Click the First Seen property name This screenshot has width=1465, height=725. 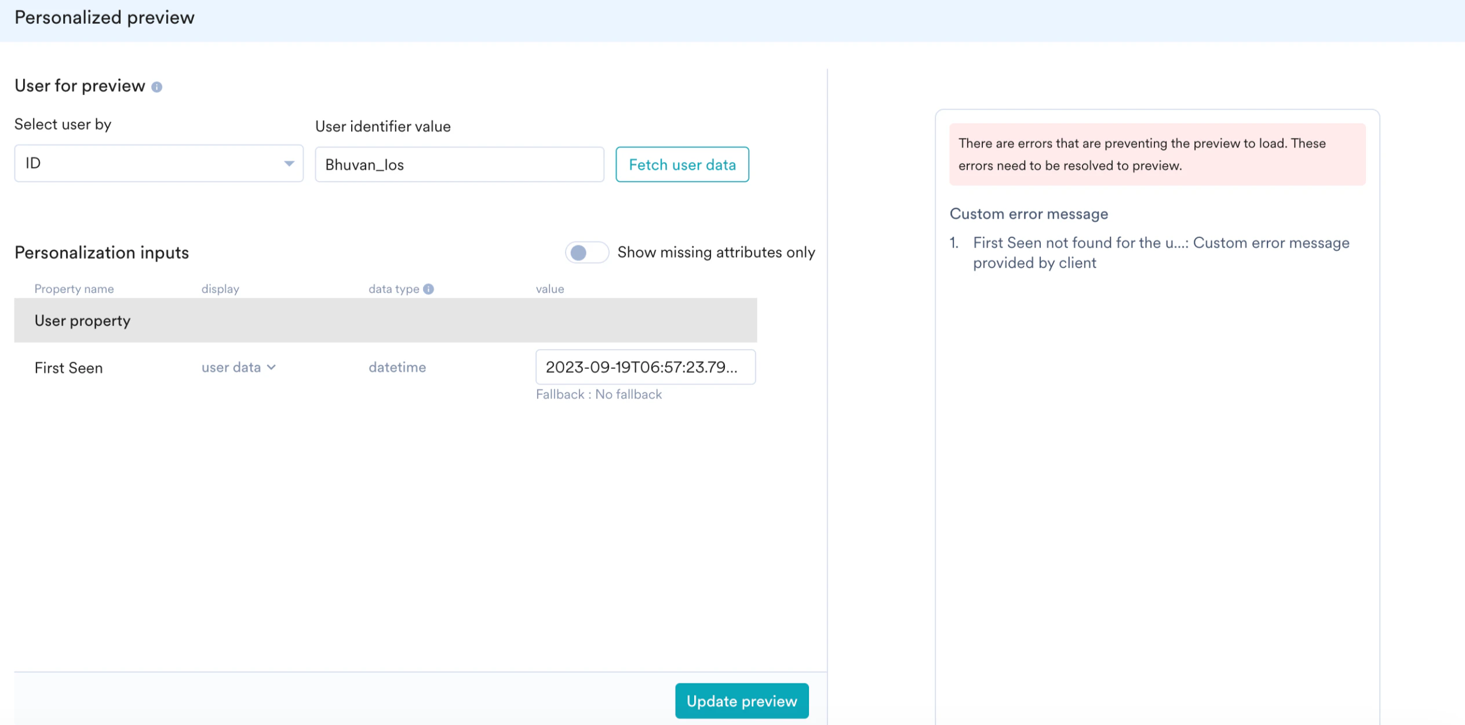tap(68, 368)
